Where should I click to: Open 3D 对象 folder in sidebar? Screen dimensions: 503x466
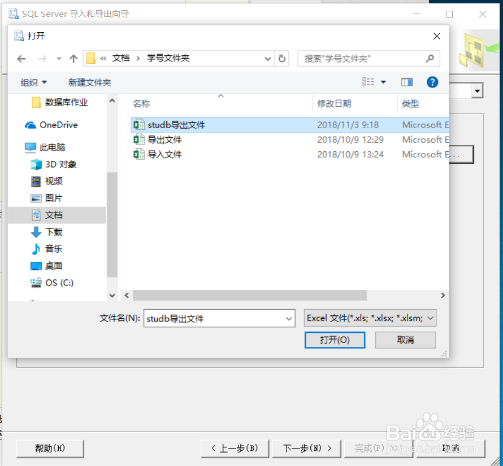tap(60, 164)
